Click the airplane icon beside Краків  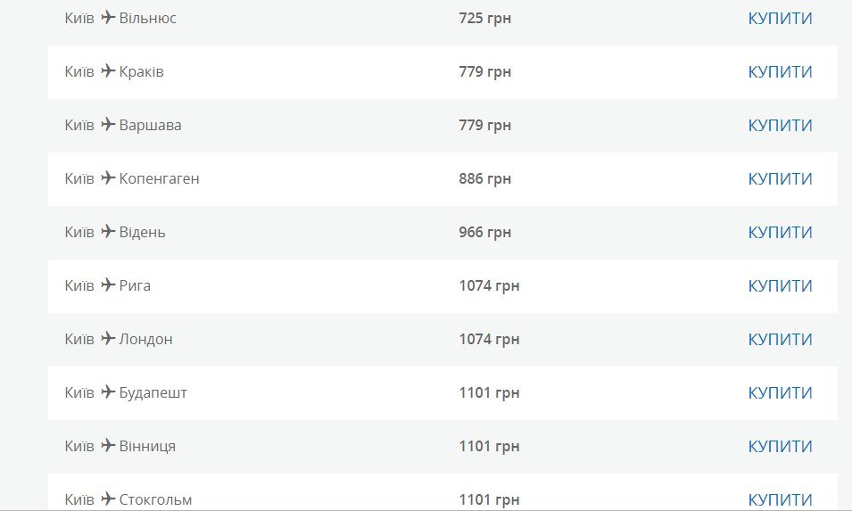[108, 70]
